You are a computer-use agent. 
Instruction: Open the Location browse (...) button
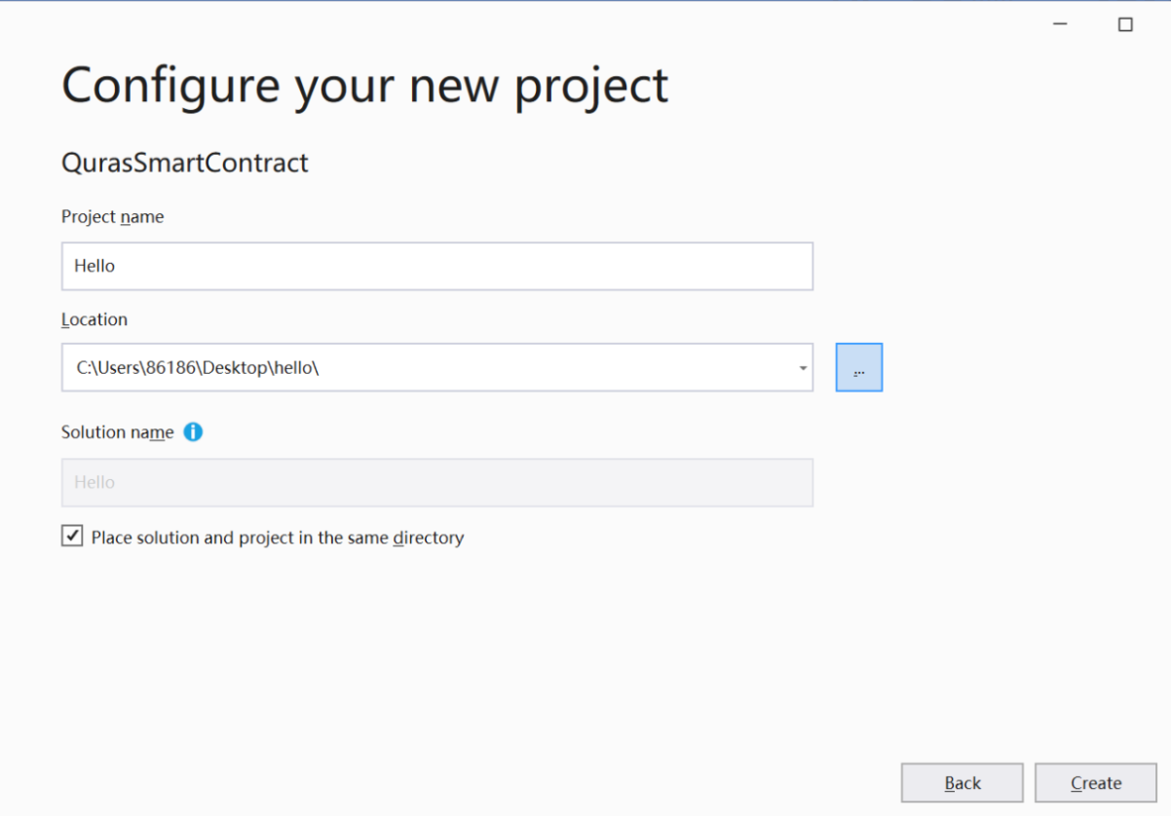coord(858,367)
